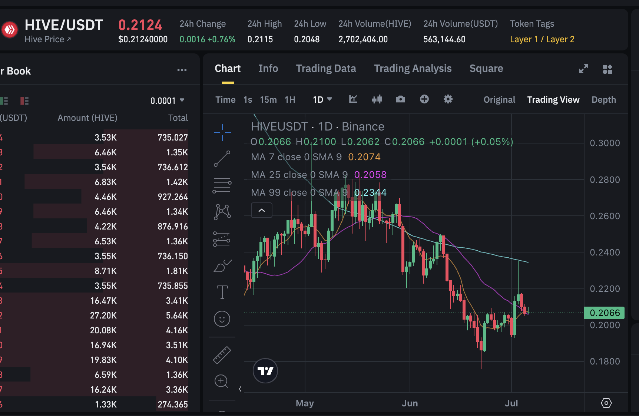Click the MA 7 close indicator legend
The image size is (639, 416).
pyautogui.click(x=315, y=157)
